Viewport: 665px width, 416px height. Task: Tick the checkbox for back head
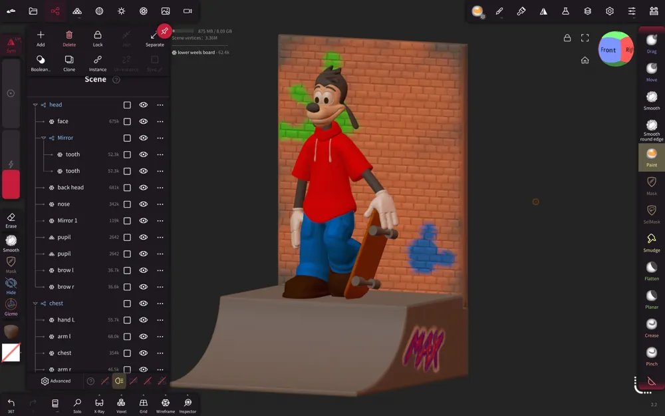[x=127, y=188]
